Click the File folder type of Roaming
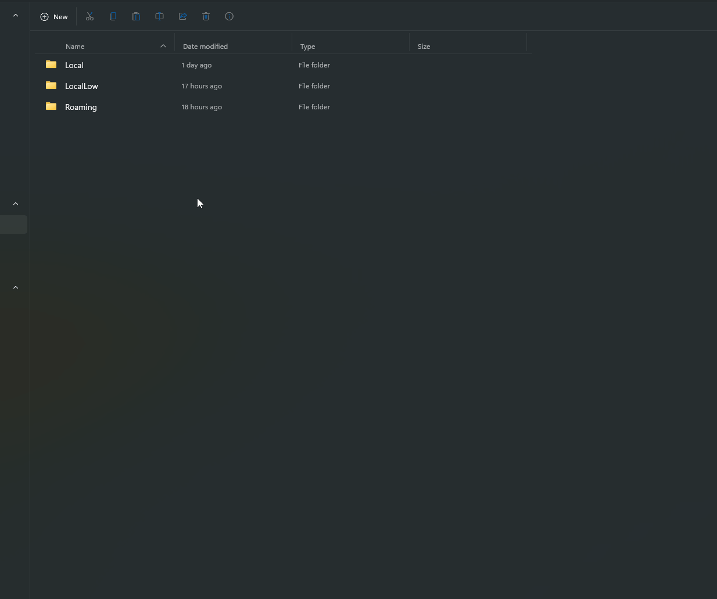The height and width of the screenshot is (599, 717). 314,107
